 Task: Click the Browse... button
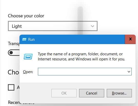coord(119,93)
